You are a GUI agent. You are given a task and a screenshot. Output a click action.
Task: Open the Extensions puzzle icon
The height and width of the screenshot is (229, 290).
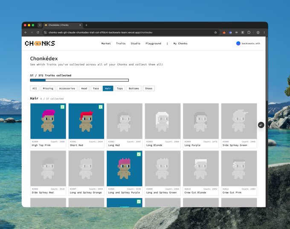pyautogui.click(x=249, y=32)
